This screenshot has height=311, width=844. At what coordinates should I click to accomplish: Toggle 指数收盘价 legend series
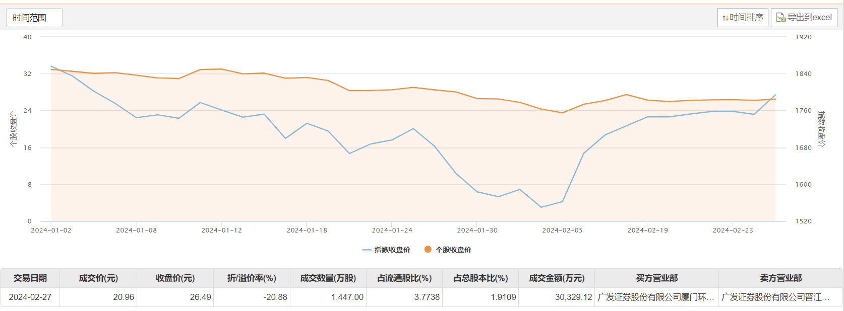coord(386,250)
